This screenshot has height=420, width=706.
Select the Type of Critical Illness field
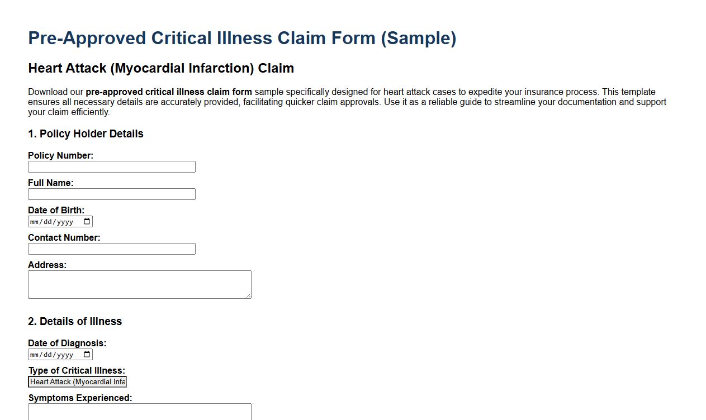pyautogui.click(x=77, y=381)
